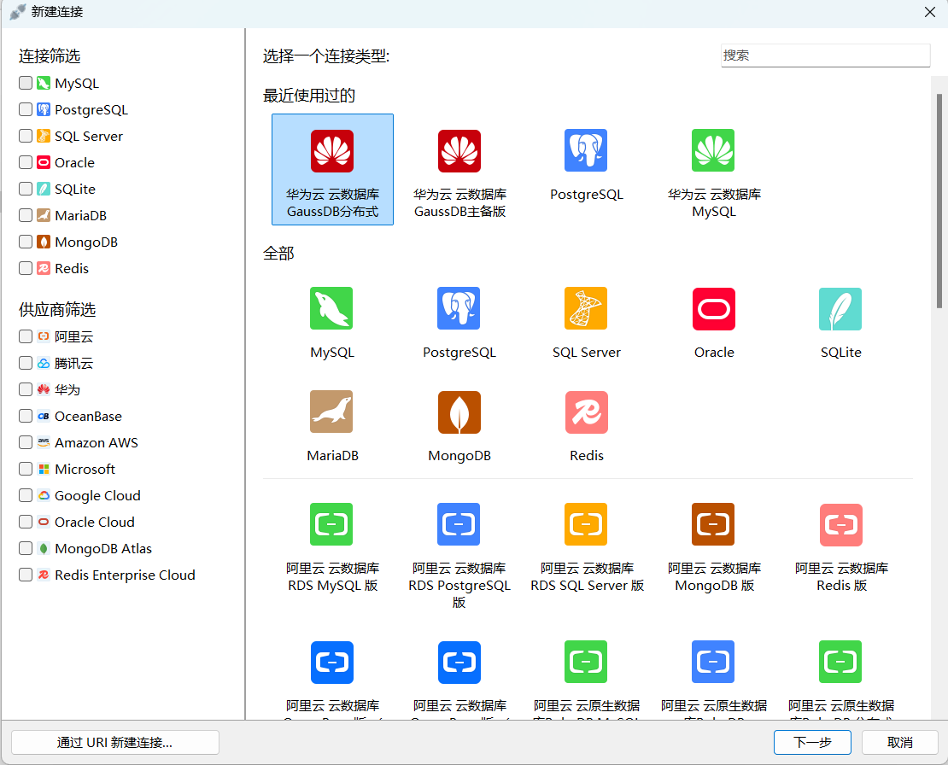
Task: Click 通过 URI 新建连接 button
Action: click(115, 742)
